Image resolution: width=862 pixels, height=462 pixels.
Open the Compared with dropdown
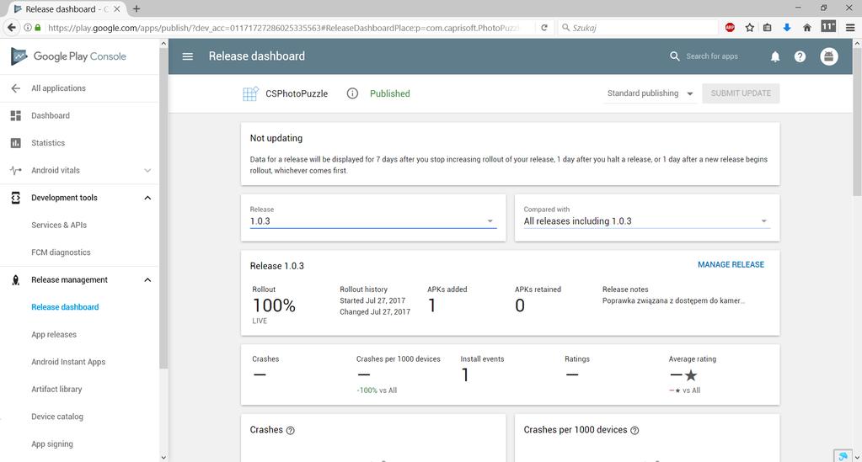[x=646, y=220]
